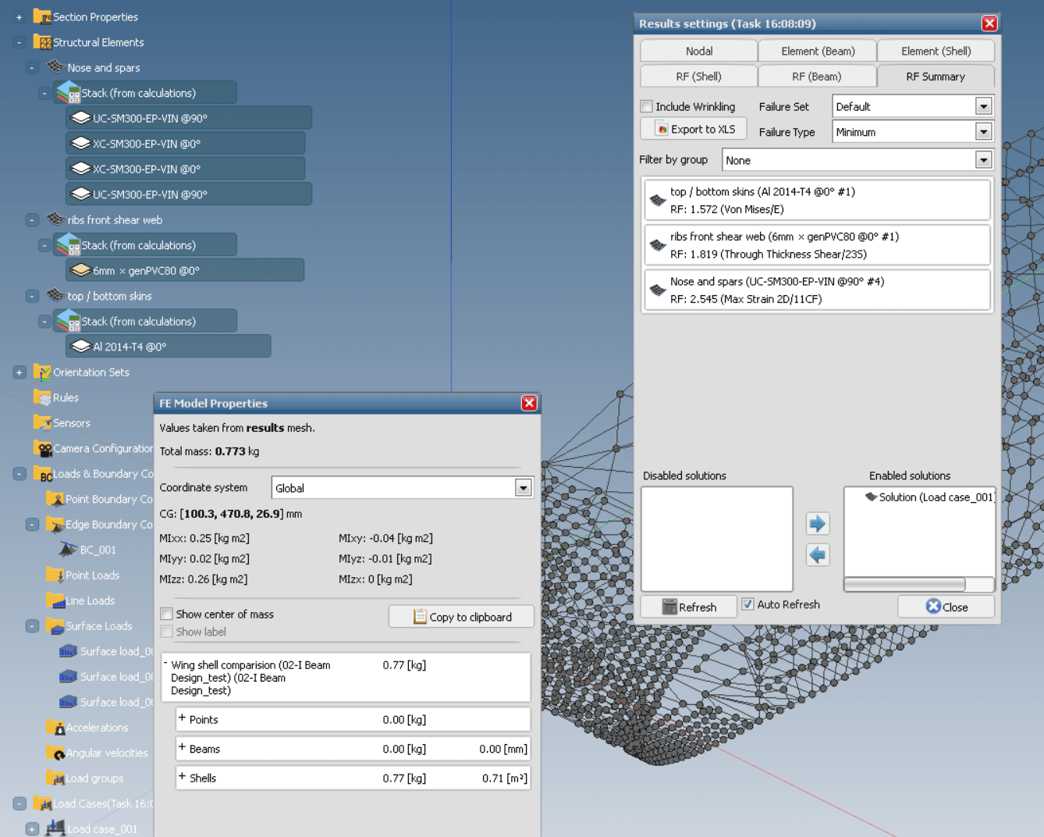Viewport: 1044px width, 837px height.
Task: Click the Structural Elements folder icon
Action: [42, 42]
